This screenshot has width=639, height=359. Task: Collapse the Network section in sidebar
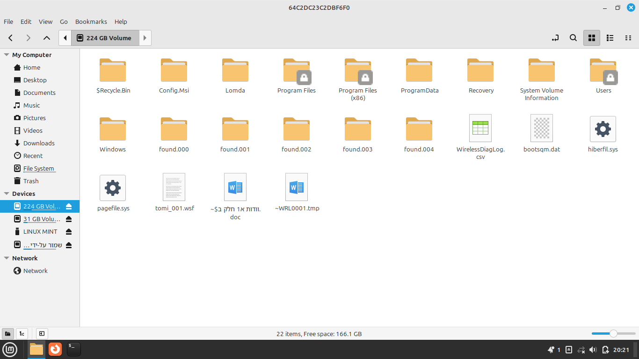[7, 258]
